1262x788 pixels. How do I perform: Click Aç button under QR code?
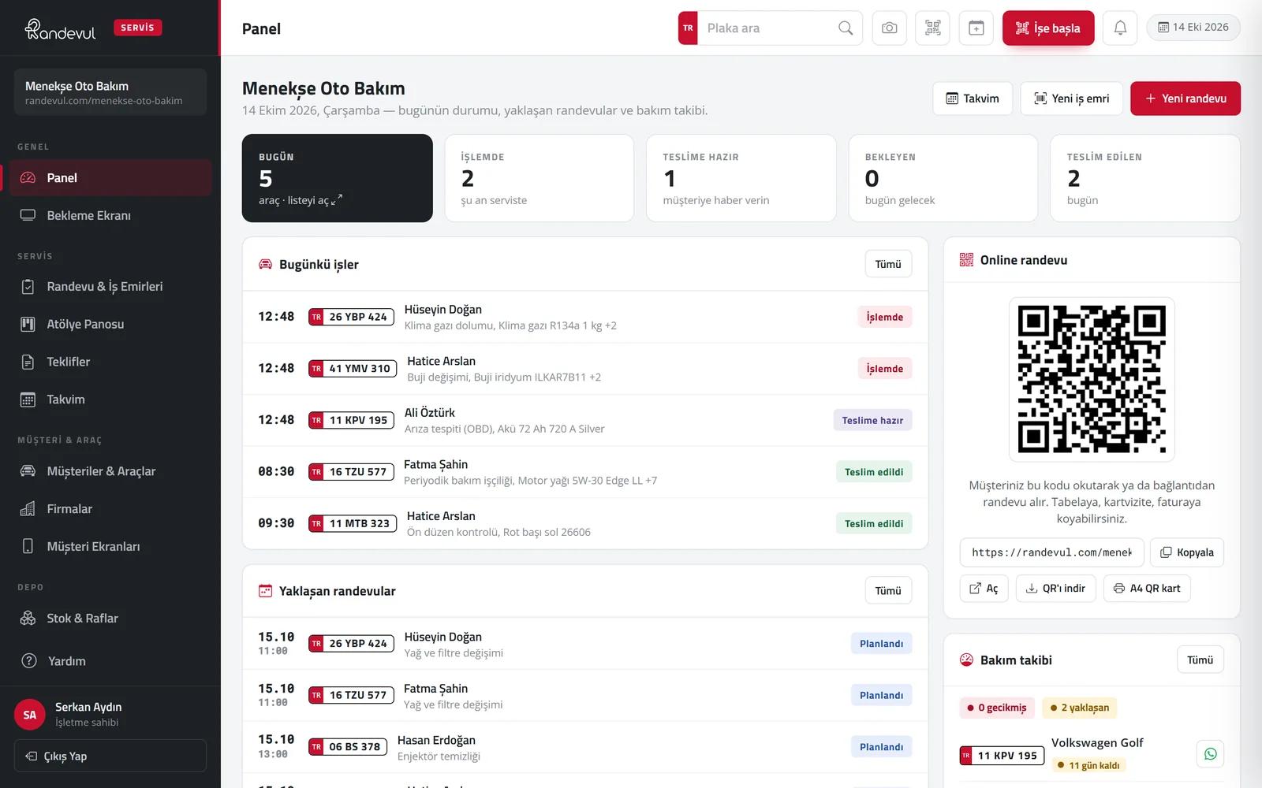pyautogui.click(x=984, y=588)
